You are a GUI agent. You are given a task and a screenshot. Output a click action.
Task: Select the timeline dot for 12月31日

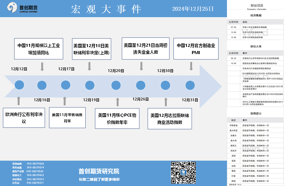(x=190, y=85)
